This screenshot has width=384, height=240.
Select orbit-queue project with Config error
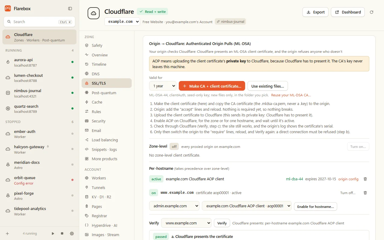pyautogui.click(x=39, y=180)
